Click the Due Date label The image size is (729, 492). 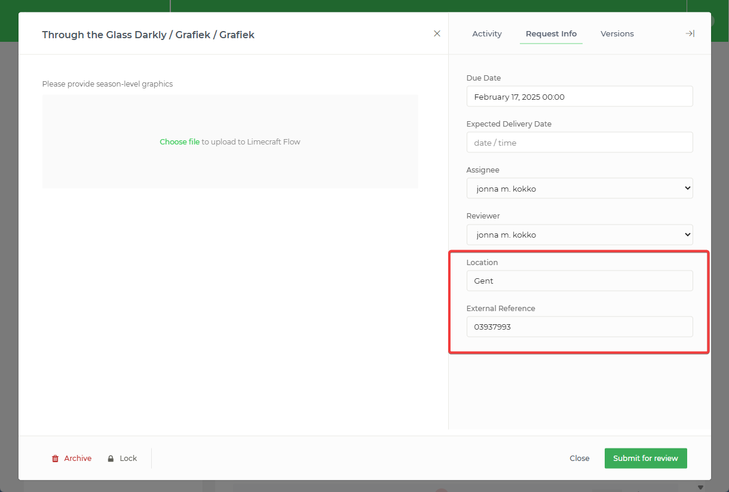[483, 78]
